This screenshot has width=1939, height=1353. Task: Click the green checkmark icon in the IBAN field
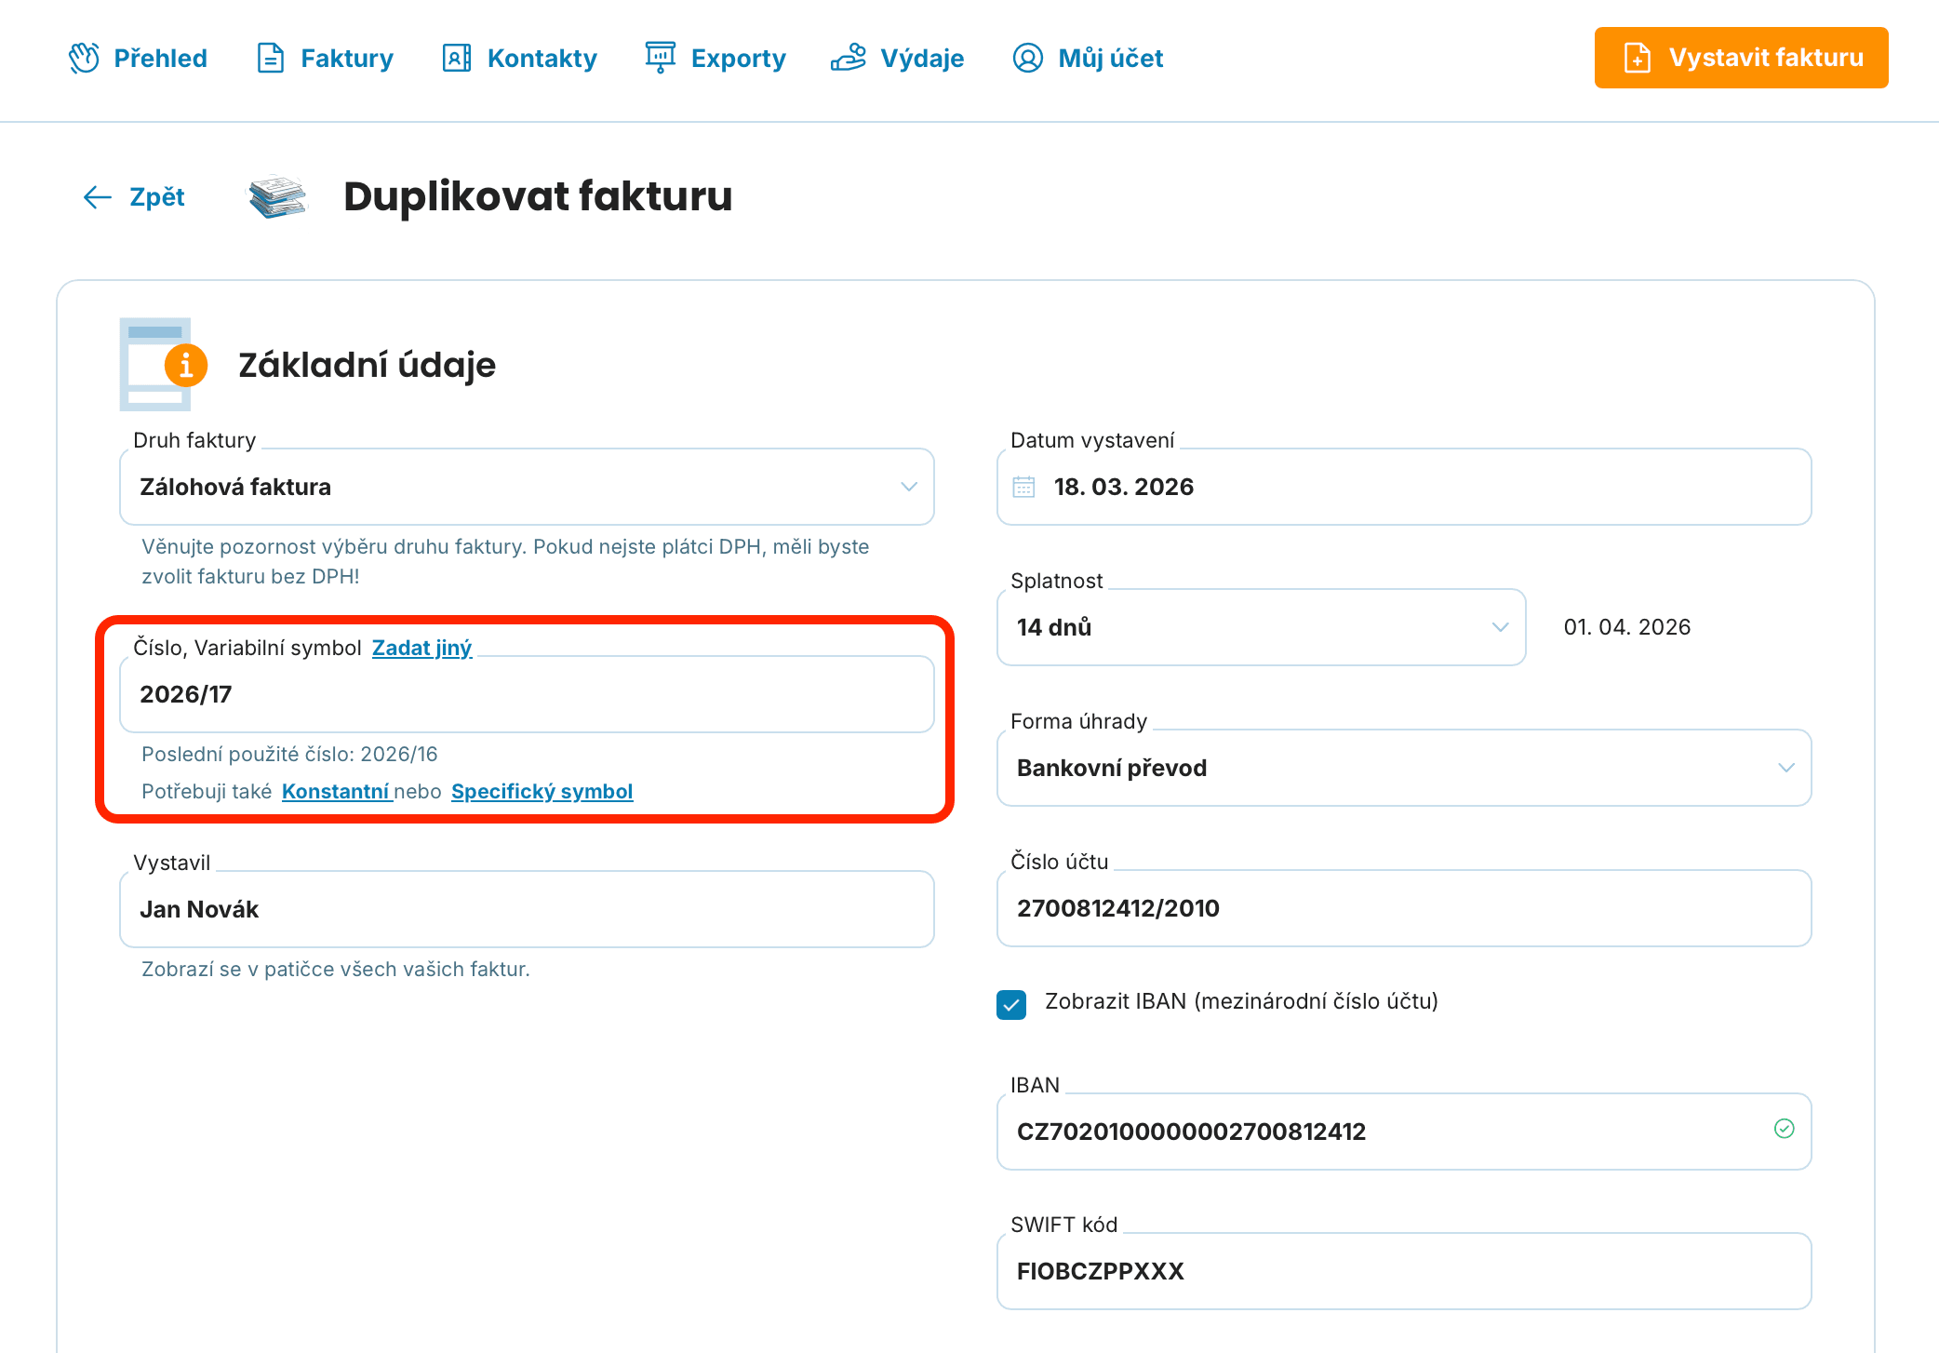[x=1784, y=1129]
